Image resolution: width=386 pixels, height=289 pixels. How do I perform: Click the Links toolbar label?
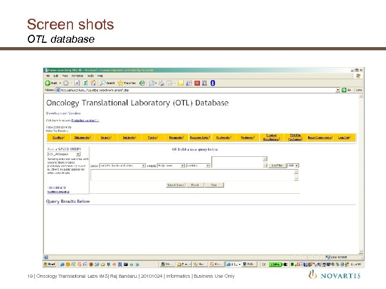point(359,90)
